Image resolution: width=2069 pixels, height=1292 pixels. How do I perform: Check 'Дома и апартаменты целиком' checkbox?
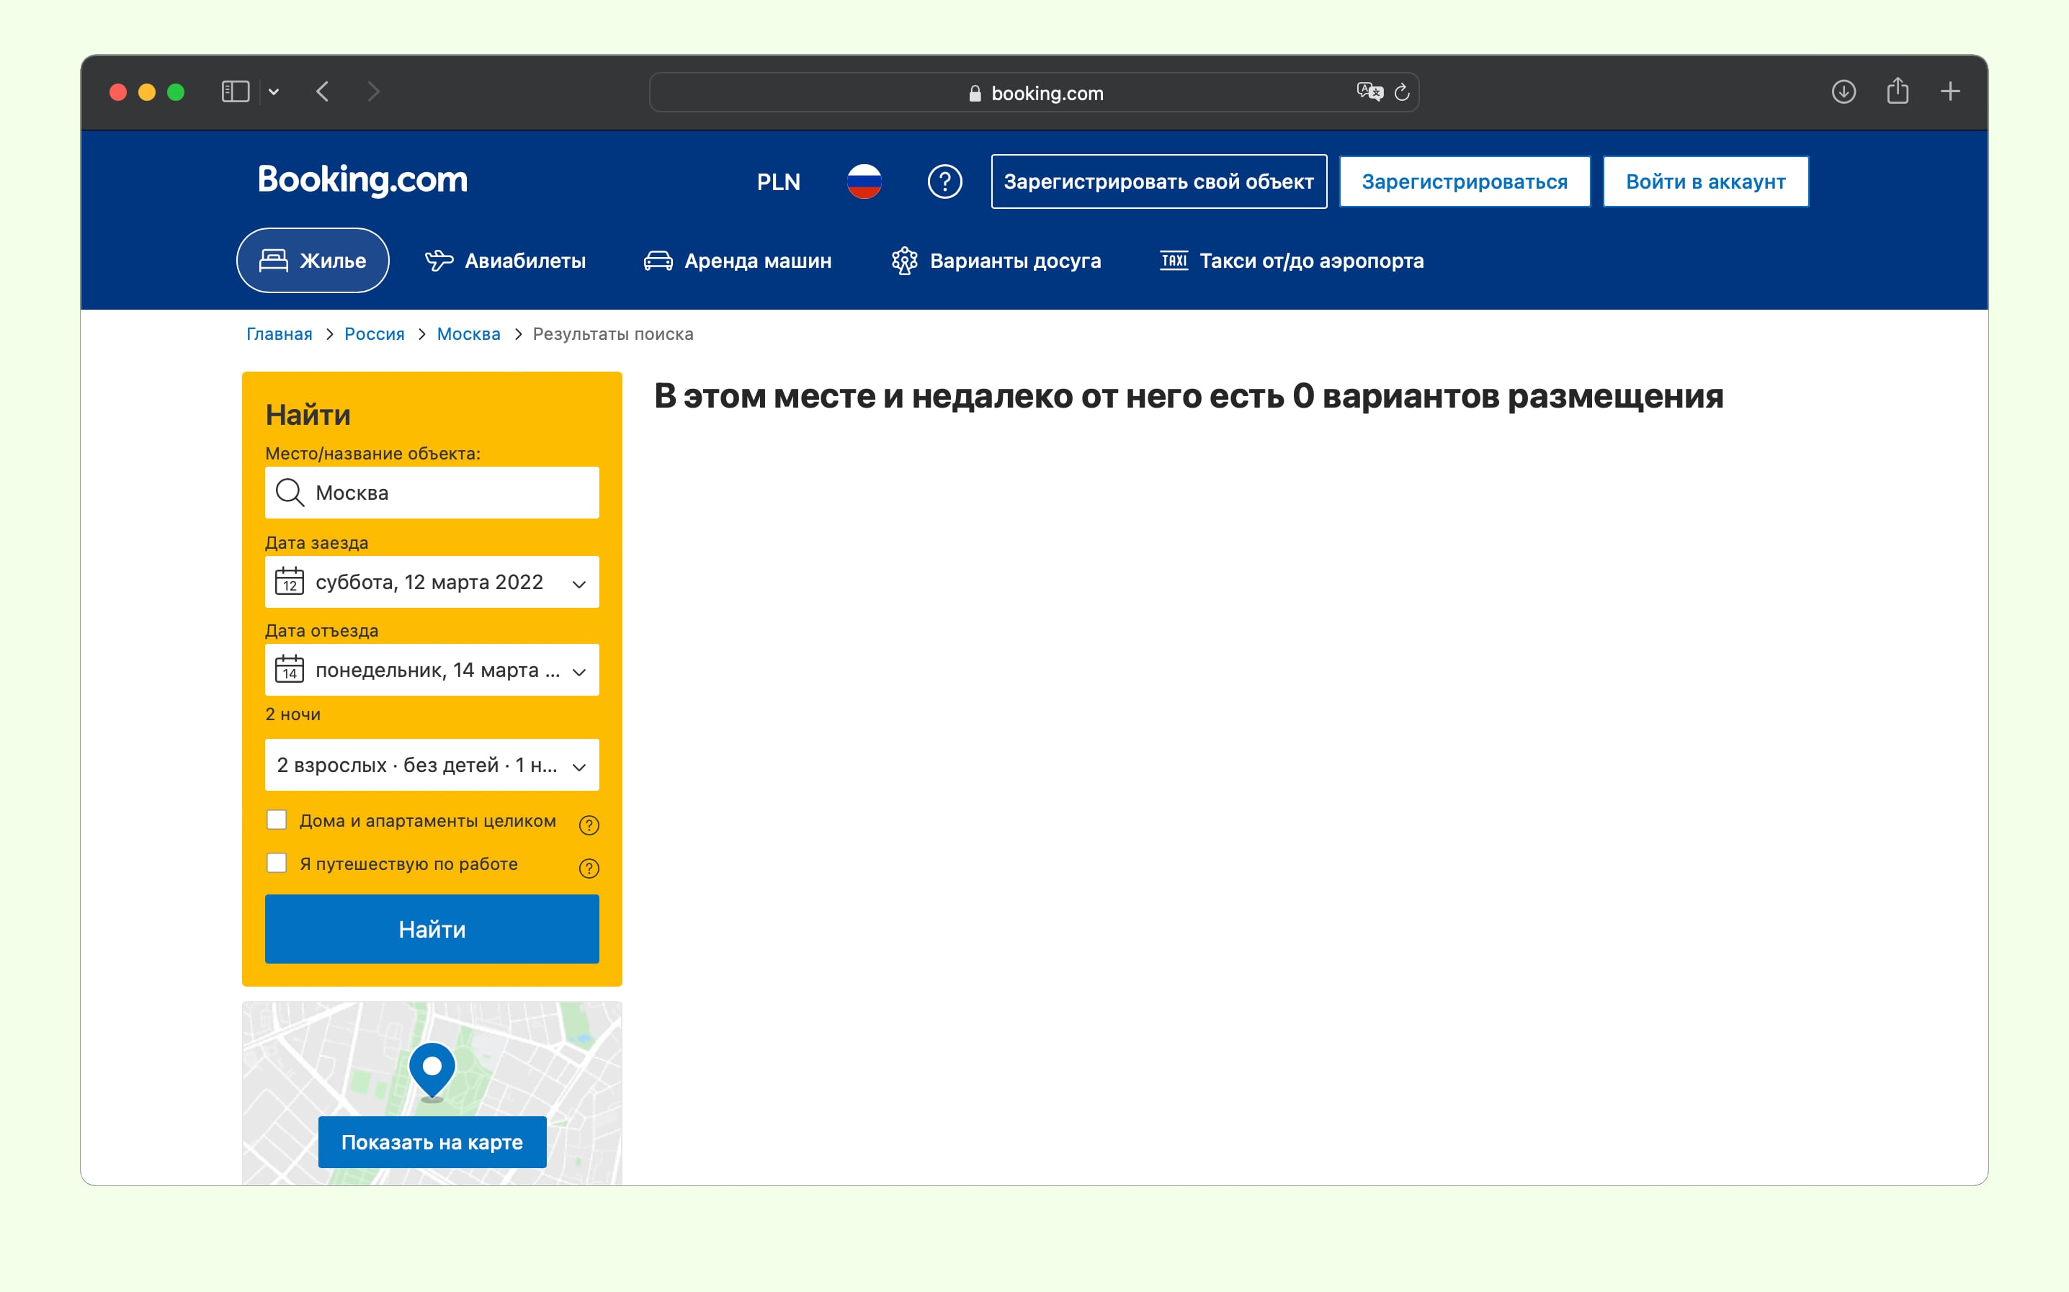coord(277,820)
